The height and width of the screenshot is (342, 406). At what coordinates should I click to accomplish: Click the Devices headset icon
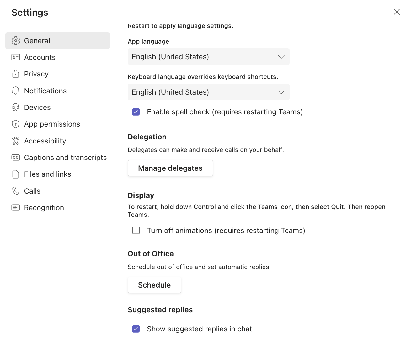[x=16, y=107]
